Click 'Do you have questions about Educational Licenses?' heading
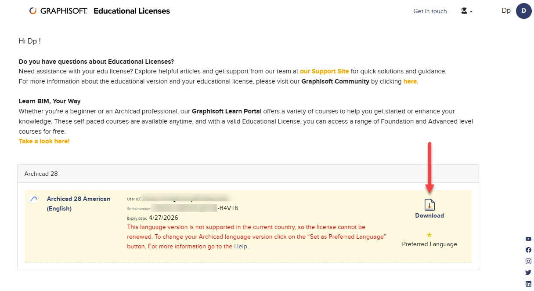 click(97, 61)
